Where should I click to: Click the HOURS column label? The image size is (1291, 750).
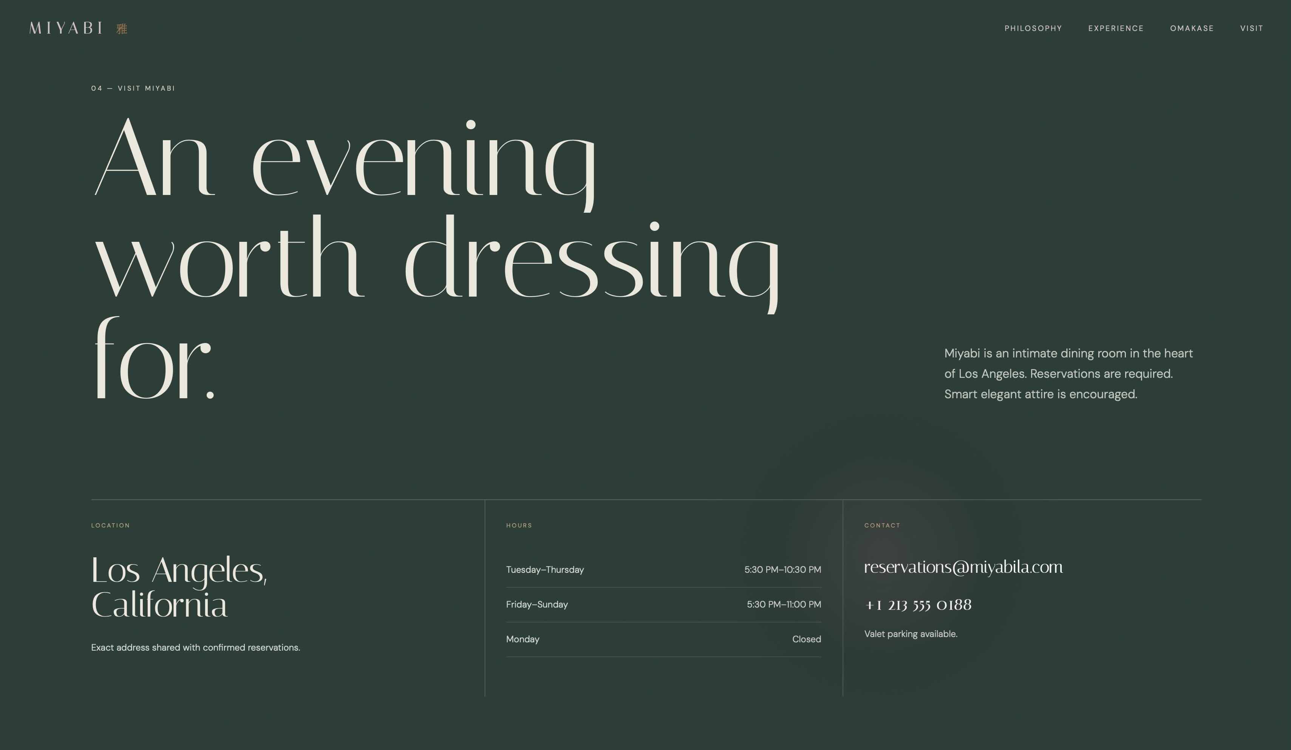pos(519,525)
